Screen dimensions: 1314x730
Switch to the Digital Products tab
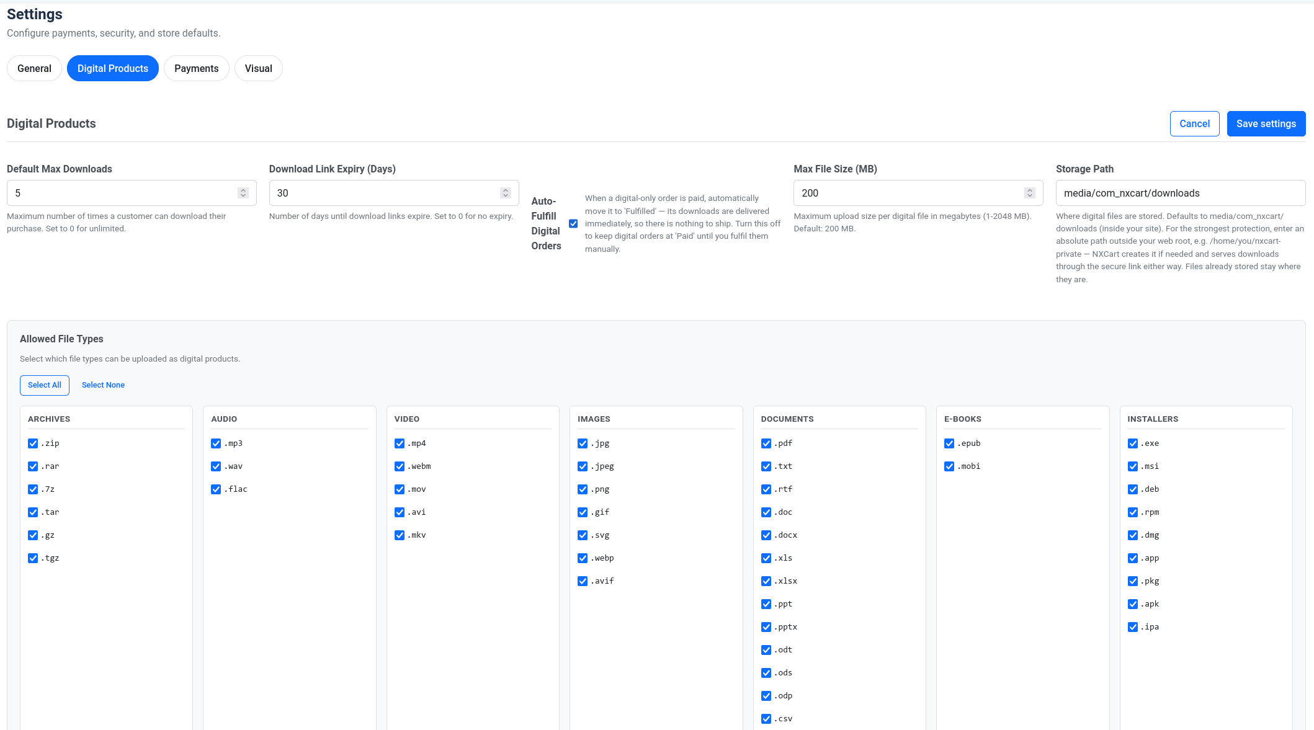[113, 68]
